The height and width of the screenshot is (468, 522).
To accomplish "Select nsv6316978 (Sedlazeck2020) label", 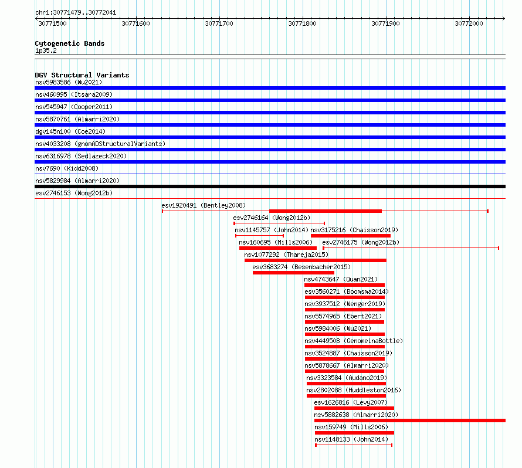I will click(x=81, y=156).
